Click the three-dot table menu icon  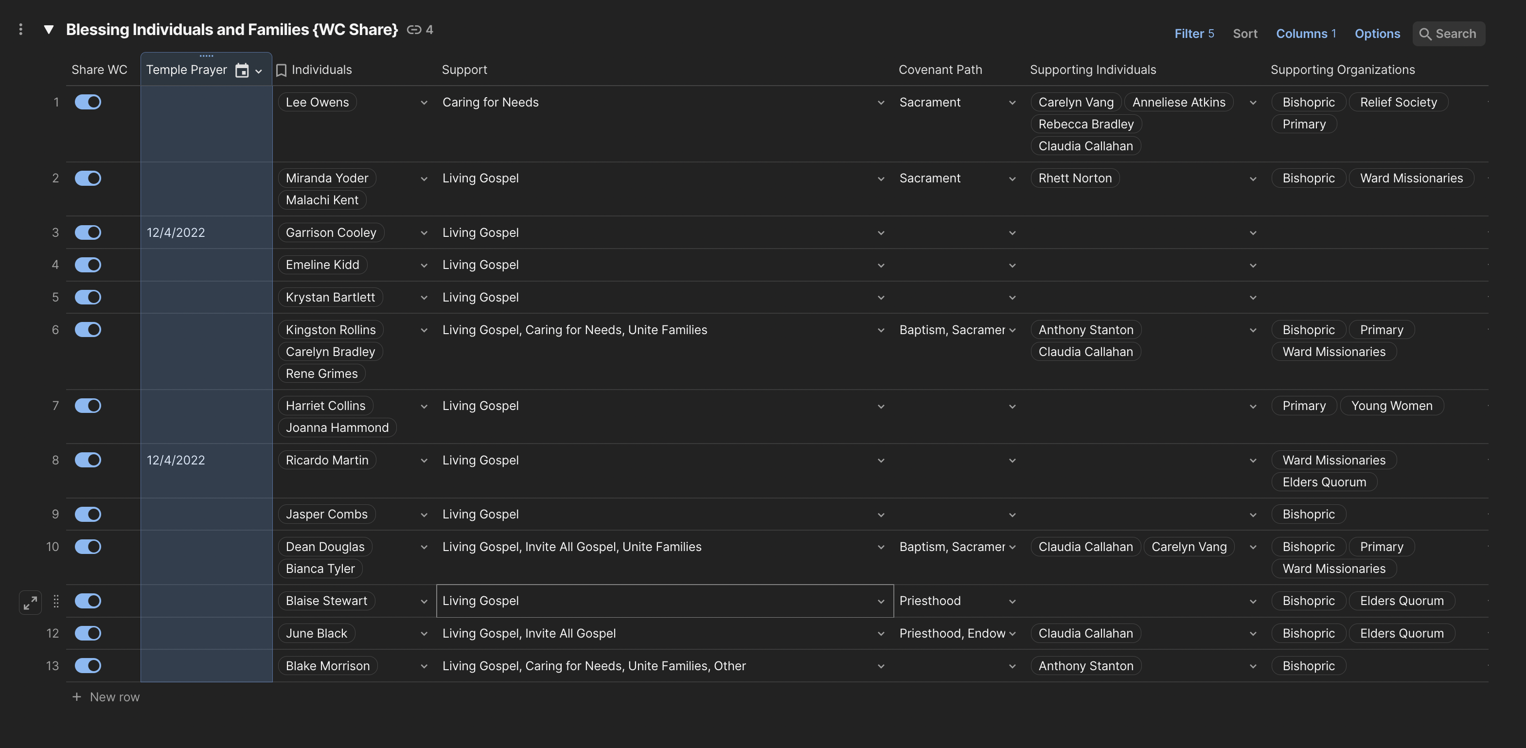(x=21, y=29)
